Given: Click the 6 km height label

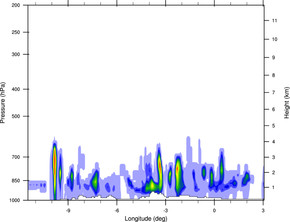Looking at the screenshot, I should tap(274, 109).
